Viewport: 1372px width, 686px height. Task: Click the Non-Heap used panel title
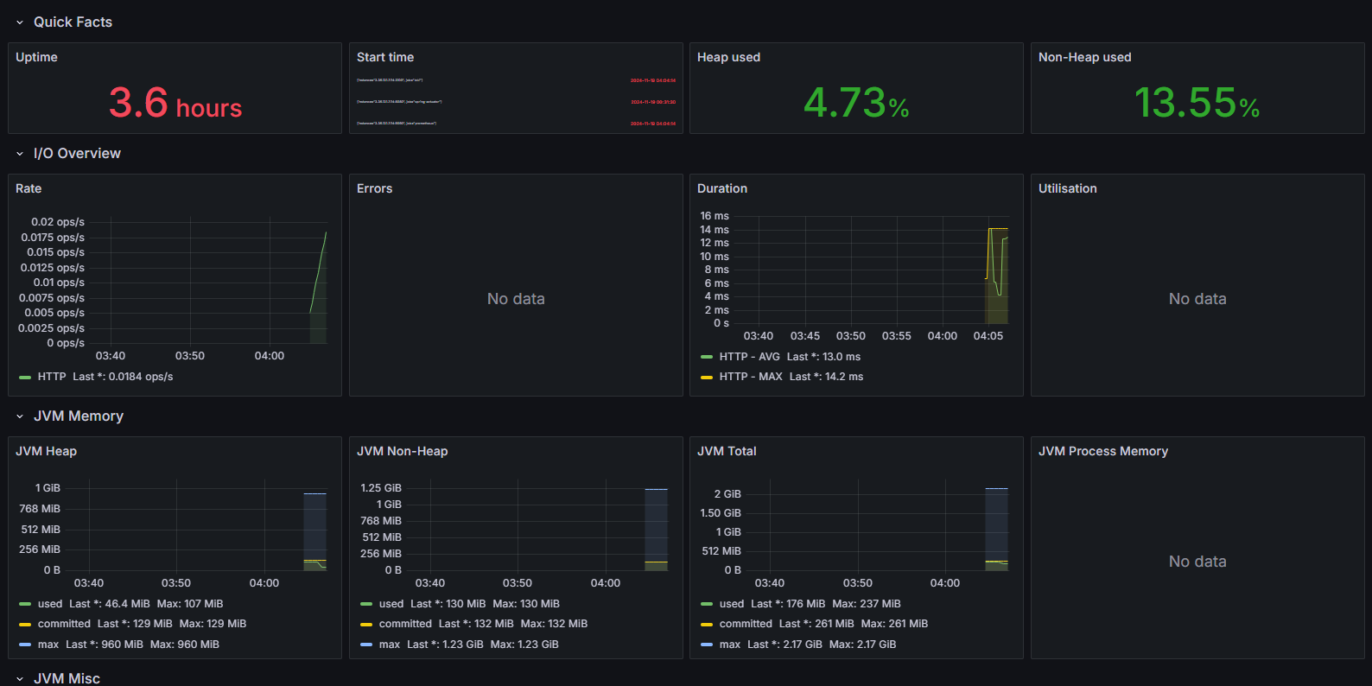coord(1084,57)
